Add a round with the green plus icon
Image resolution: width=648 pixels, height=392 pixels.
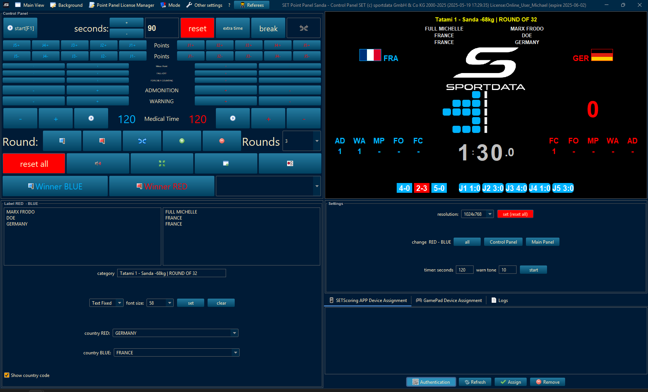click(182, 141)
